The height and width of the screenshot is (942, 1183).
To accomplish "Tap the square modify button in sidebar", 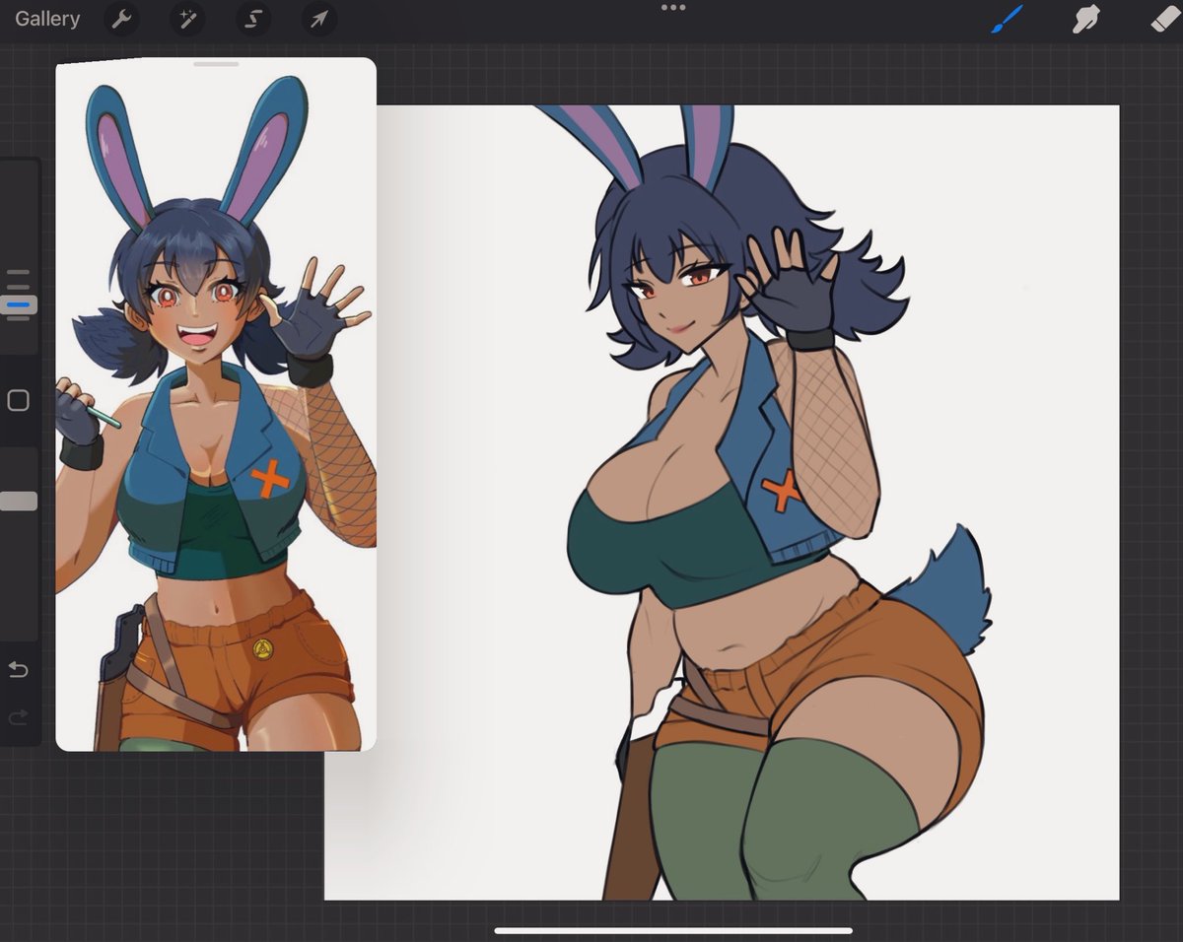I will (18, 401).
